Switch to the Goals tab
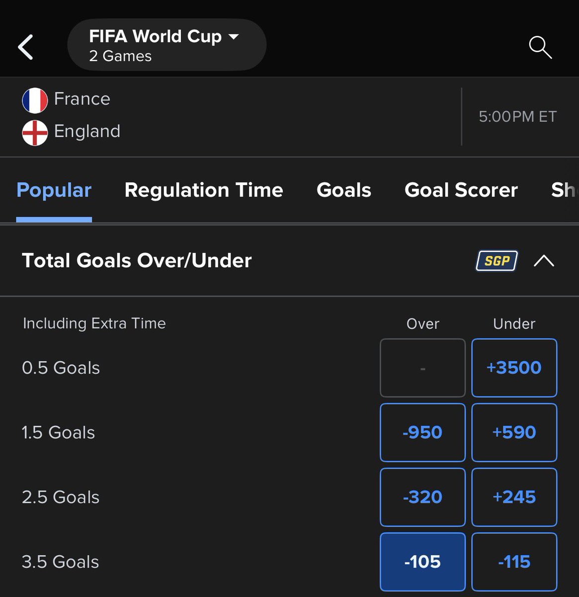This screenshot has width=579, height=597. [x=344, y=190]
